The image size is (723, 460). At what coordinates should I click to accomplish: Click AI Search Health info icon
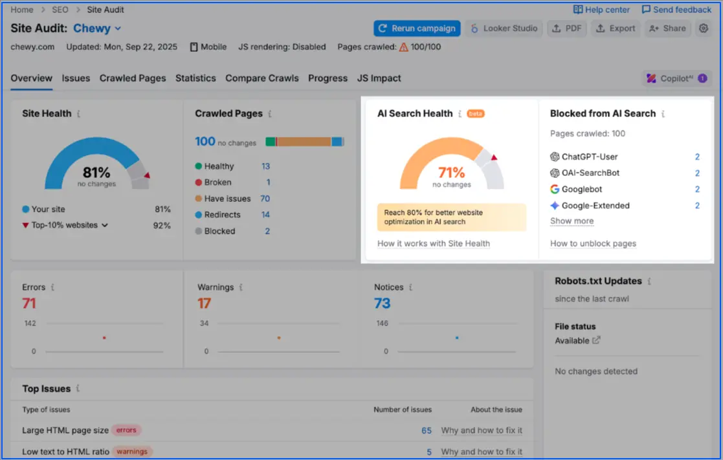(x=460, y=114)
